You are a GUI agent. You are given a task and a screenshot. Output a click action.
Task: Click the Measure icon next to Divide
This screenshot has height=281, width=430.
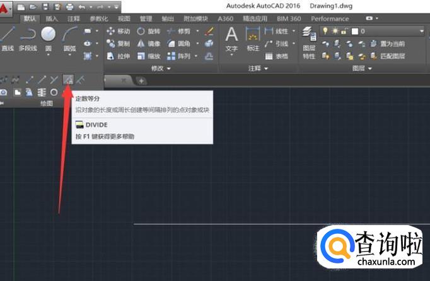tap(80, 80)
